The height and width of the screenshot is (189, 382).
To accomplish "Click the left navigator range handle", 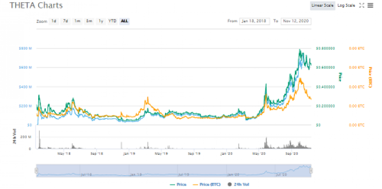I will (36, 170).
